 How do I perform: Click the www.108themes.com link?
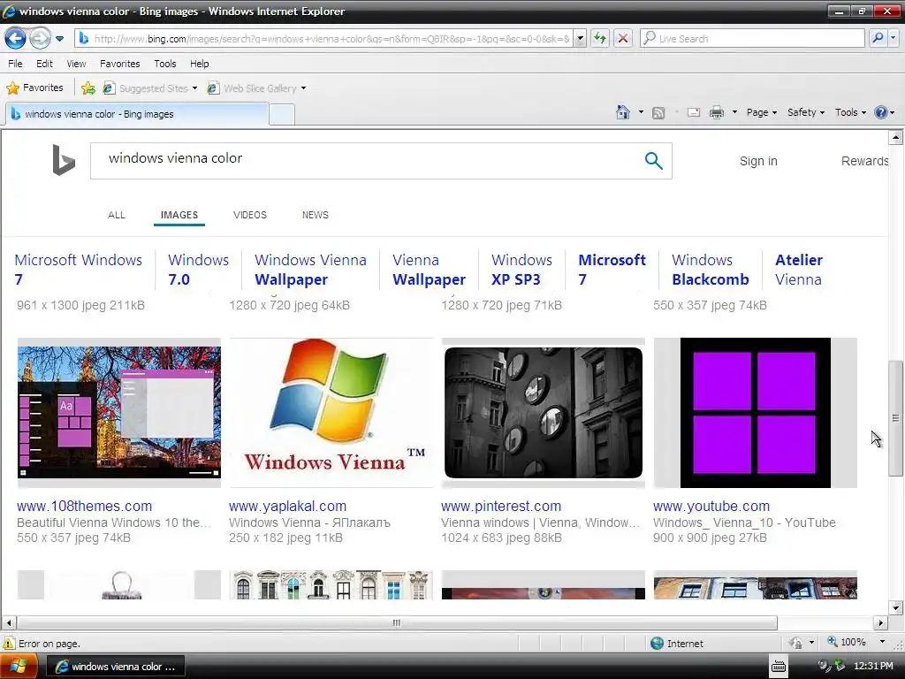[84, 506]
